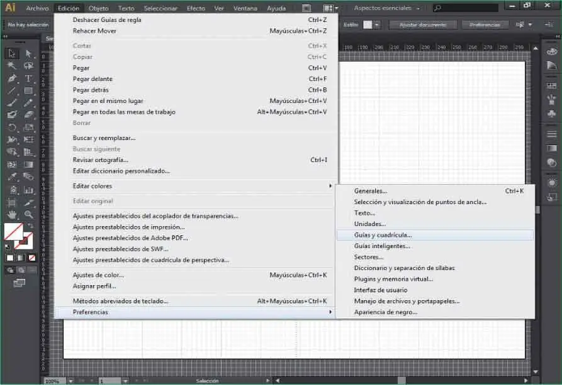The width and height of the screenshot is (562, 385).
Task: Open the zoom level dropdown
Action: pos(70,381)
